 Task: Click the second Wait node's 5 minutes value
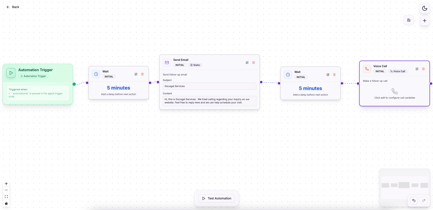pos(311,88)
